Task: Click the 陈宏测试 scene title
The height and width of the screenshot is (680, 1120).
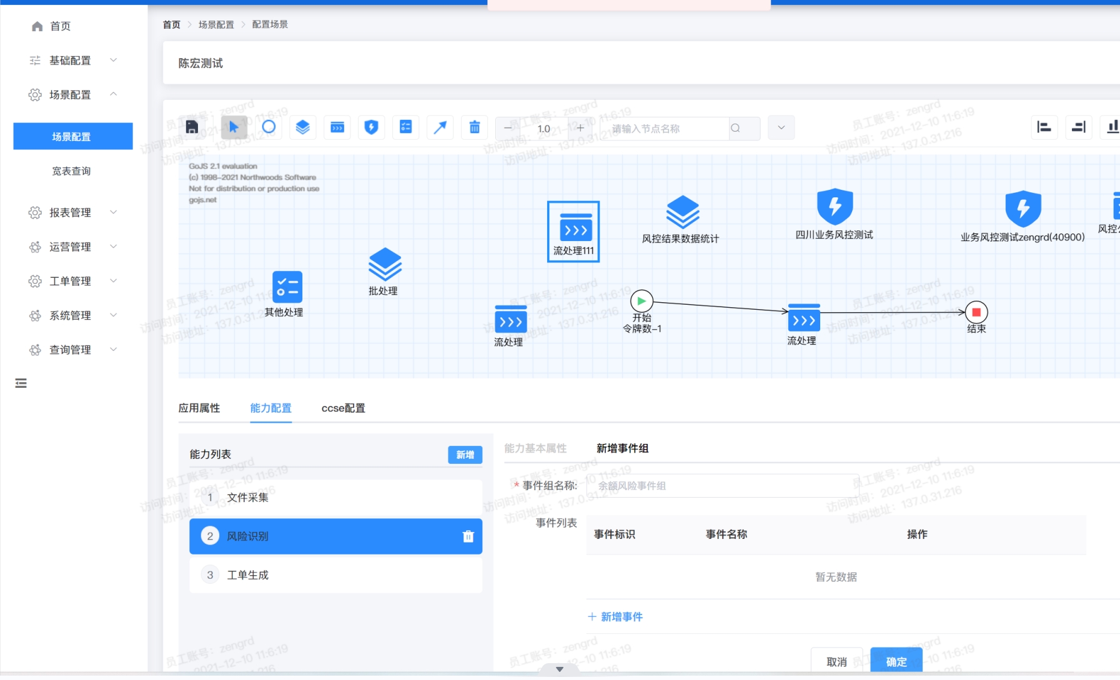Action: 201,63
